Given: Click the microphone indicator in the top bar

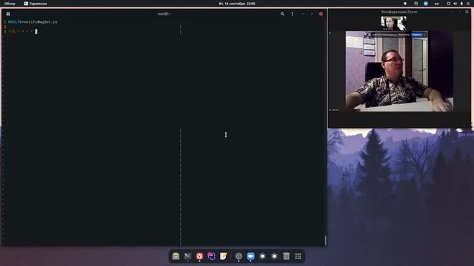Looking at the screenshot, I should click(x=461, y=4).
